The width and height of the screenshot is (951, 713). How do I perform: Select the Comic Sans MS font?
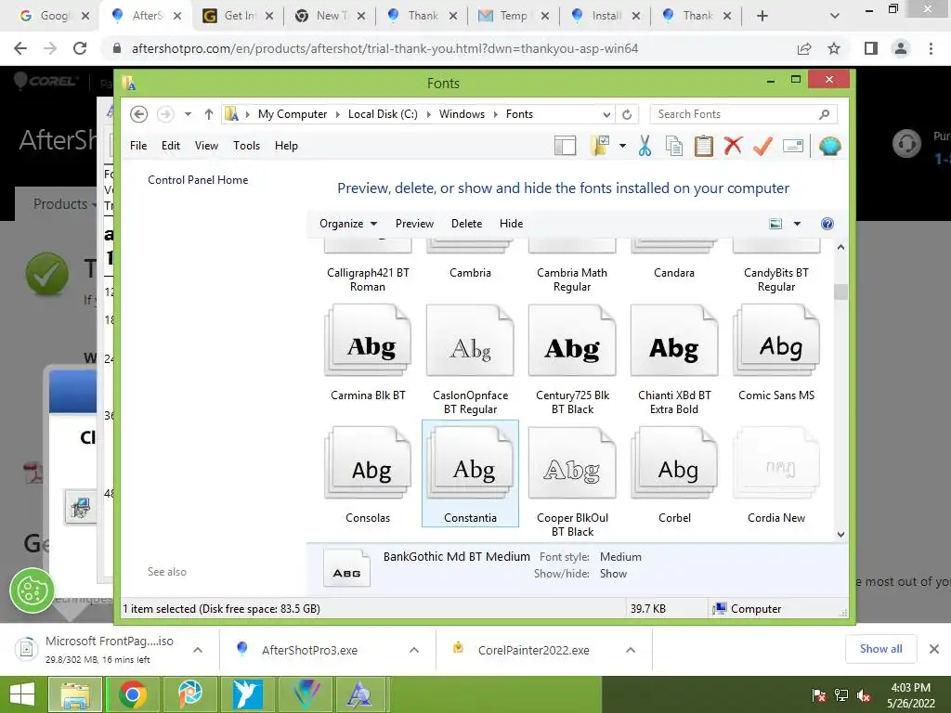[776, 353]
